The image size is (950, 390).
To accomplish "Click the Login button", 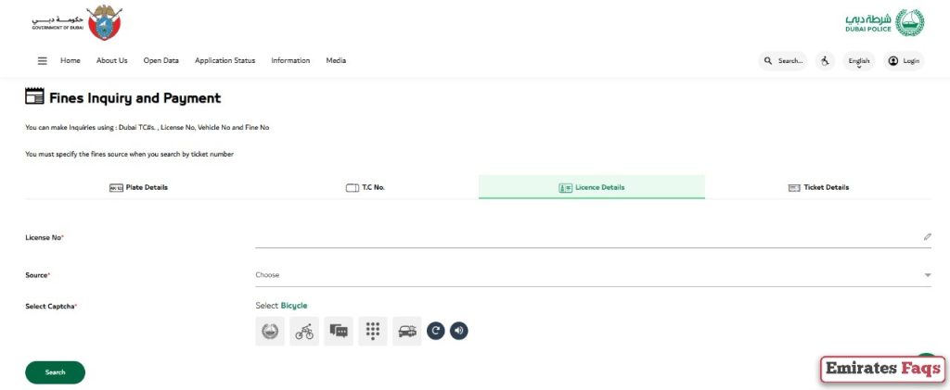I will pyautogui.click(x=904, y=61).
